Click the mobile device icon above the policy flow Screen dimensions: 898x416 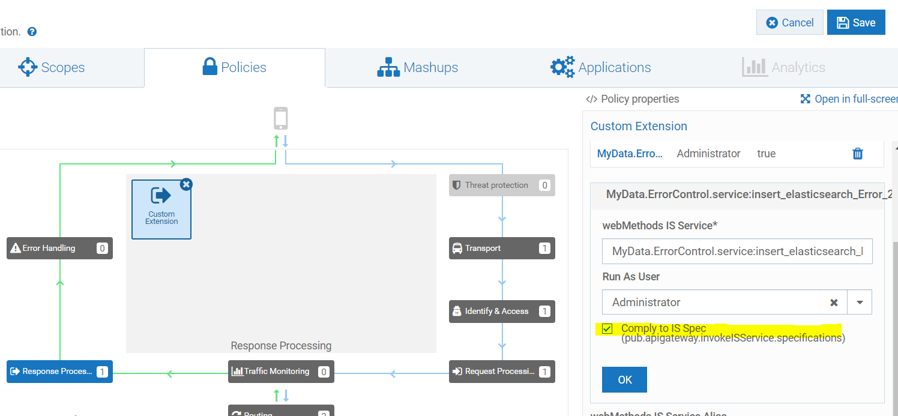[x=280, y=118]
